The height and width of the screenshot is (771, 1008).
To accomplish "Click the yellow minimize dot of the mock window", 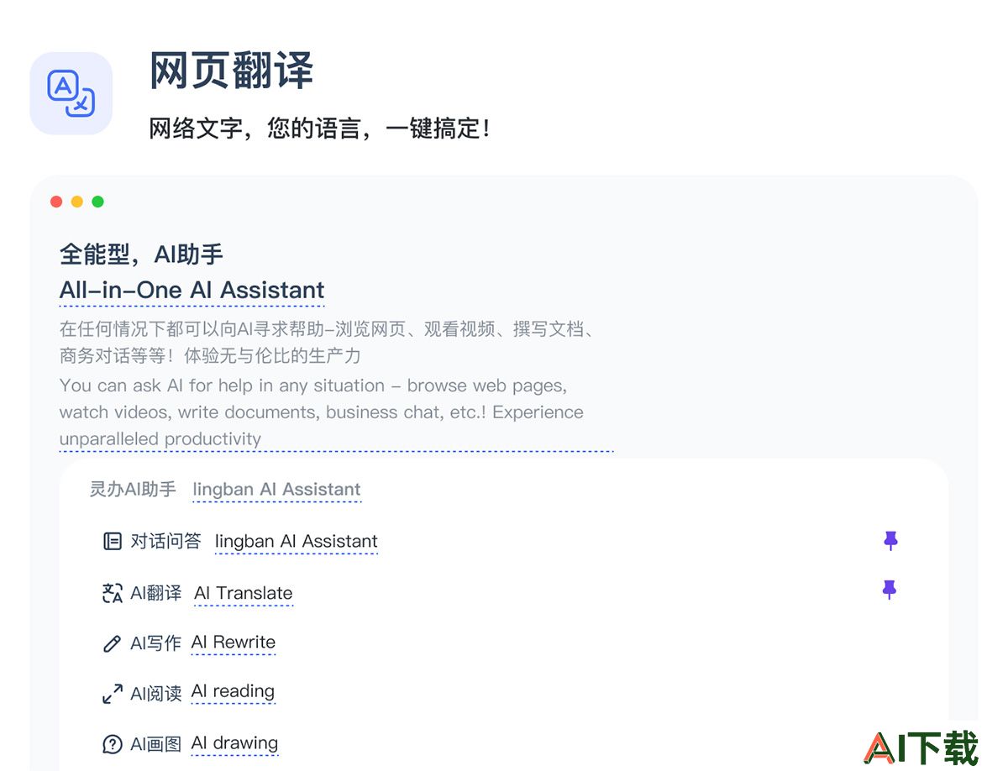I will [77, 202].
